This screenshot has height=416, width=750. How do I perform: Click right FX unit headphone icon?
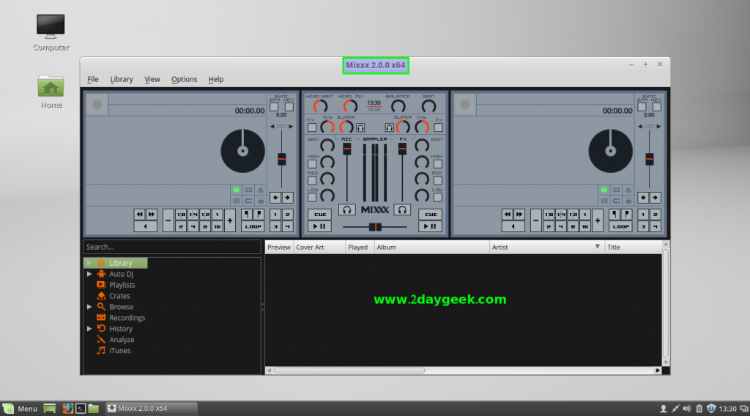(390, 127)
